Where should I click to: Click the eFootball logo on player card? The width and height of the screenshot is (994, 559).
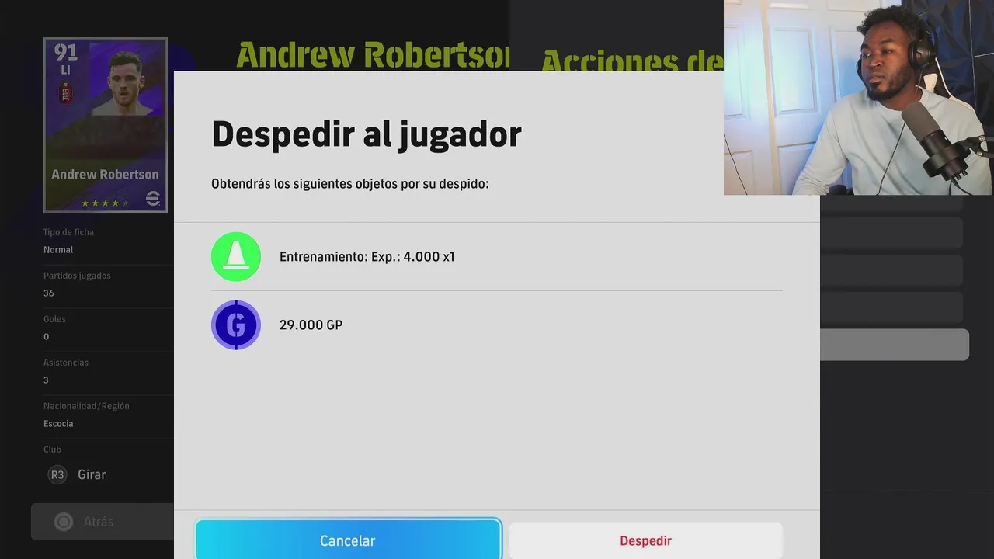click(x=153, y=199)
